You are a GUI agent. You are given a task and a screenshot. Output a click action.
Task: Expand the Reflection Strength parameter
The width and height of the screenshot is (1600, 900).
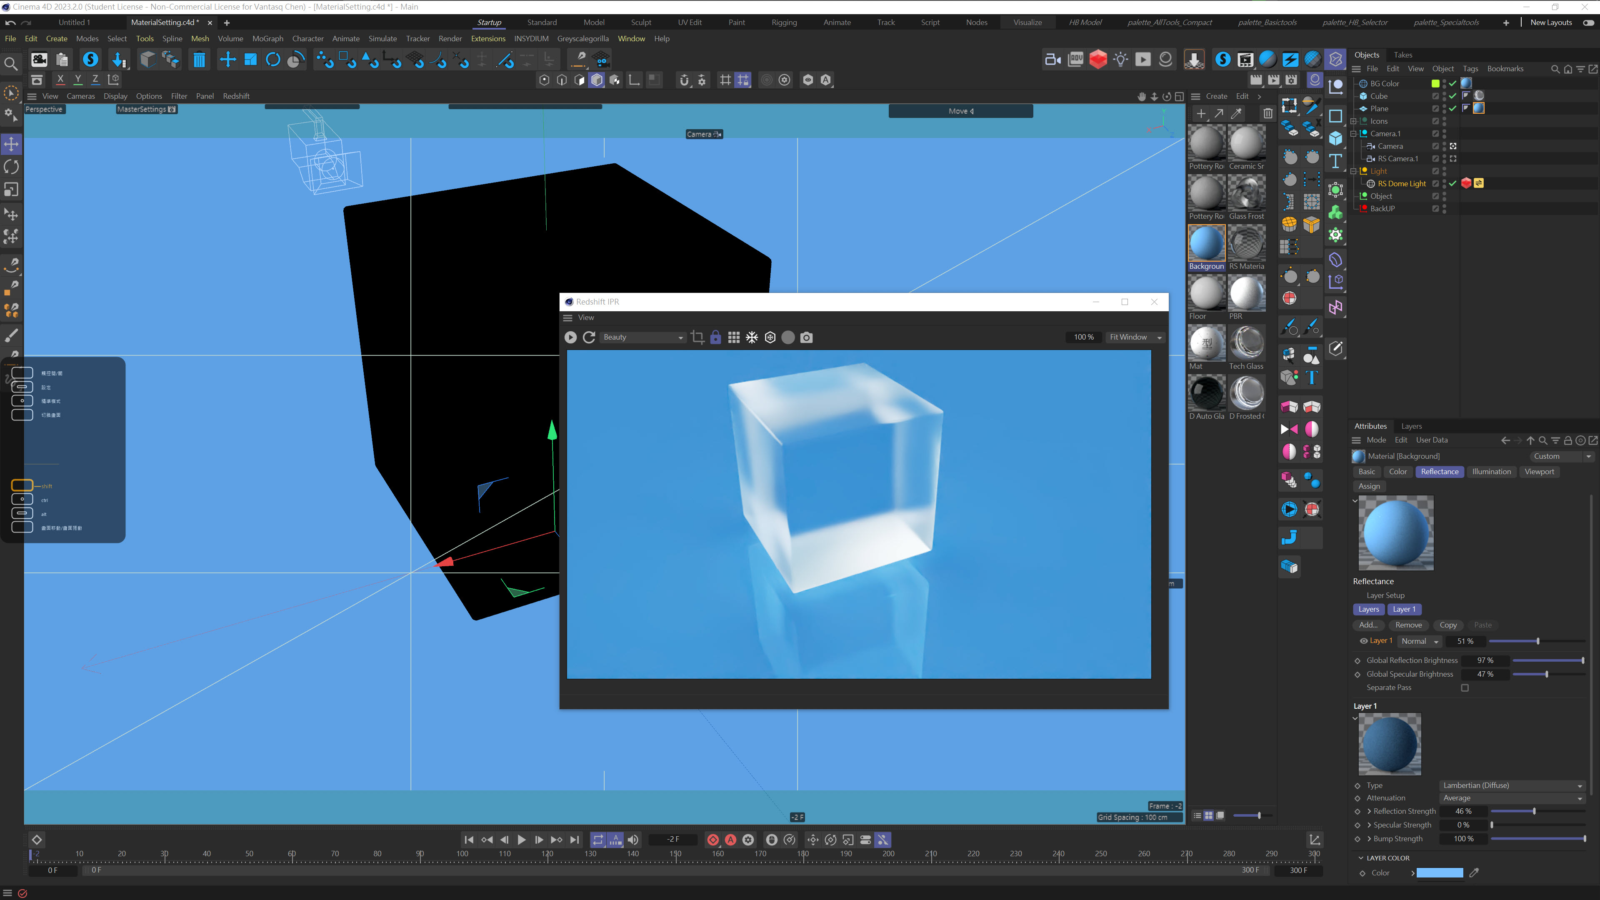coord(1369,811)
